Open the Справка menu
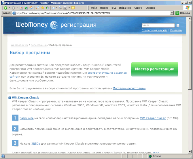The width and height of the screenshot is (193, 159). [150, 8]
